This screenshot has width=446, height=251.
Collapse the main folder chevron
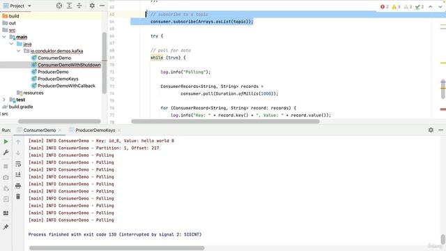pos(4,37)
